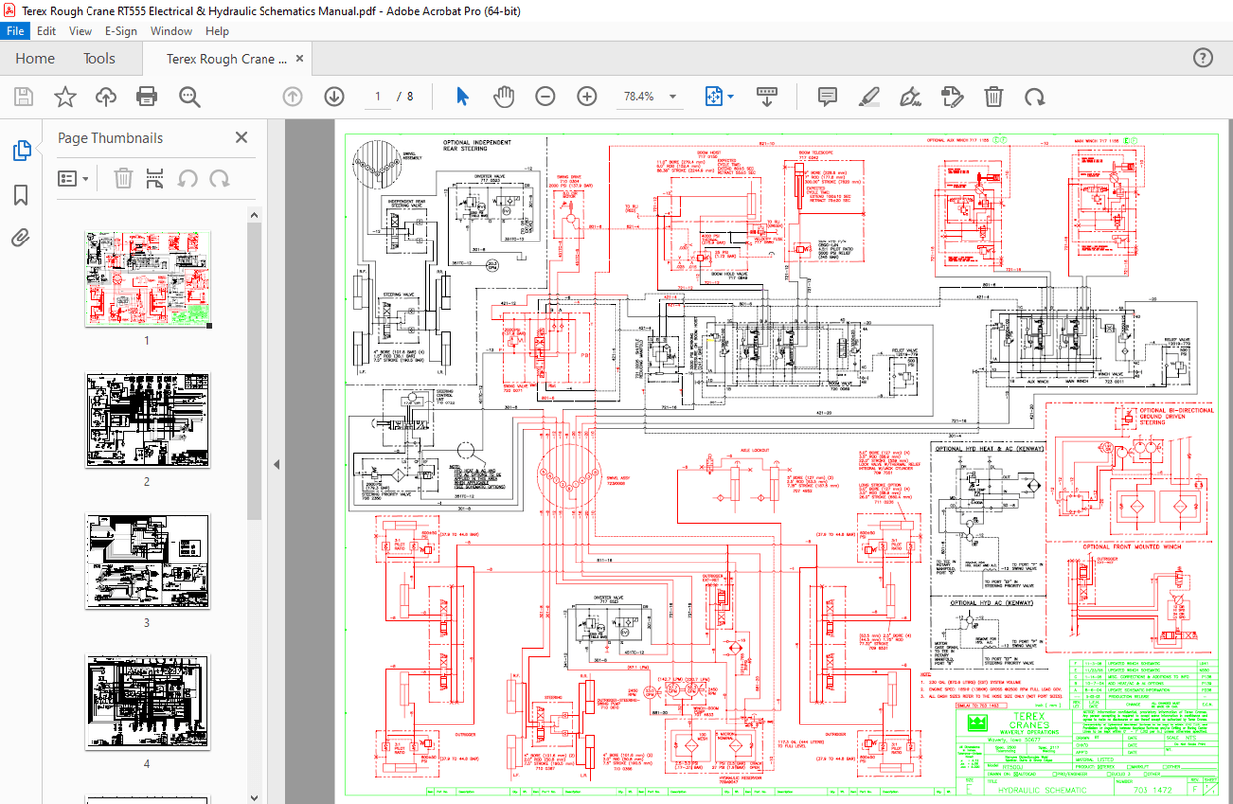Screen dimensions: 1233x804
Task: Open the thumbnail options menu
Action: (73, 178)
